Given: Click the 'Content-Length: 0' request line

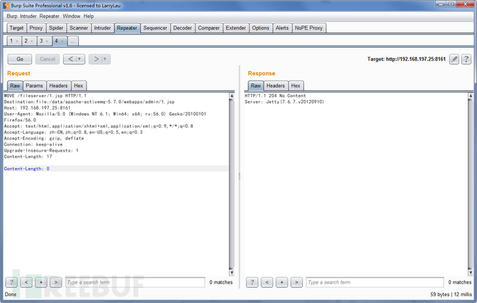Looking at the screenshot, I should pos(115,168).
